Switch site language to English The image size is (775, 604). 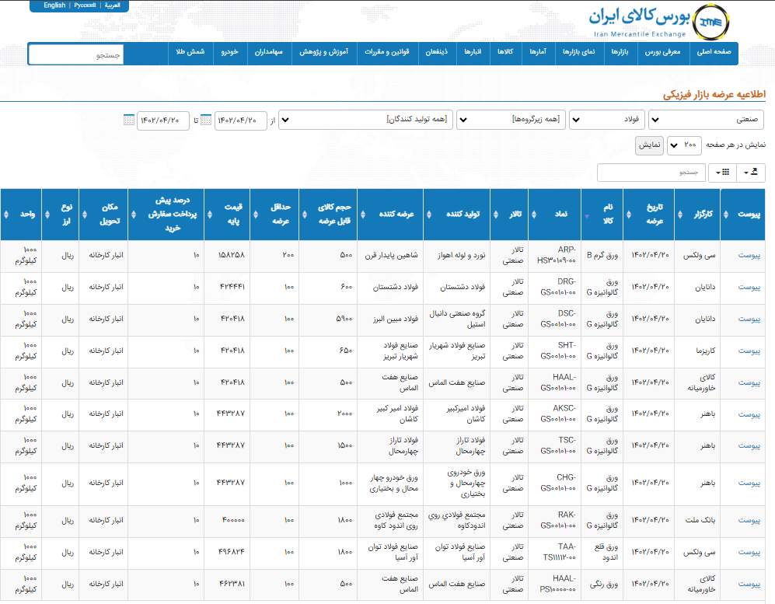click(x=54, y=5)
